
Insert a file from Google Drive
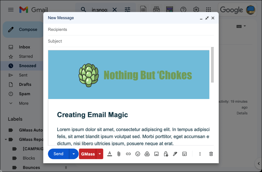(x=147, y=154)
